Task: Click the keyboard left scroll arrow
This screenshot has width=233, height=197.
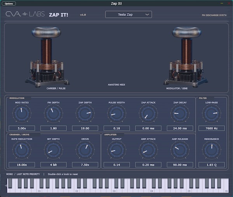Action: click(x=6, y=186)
